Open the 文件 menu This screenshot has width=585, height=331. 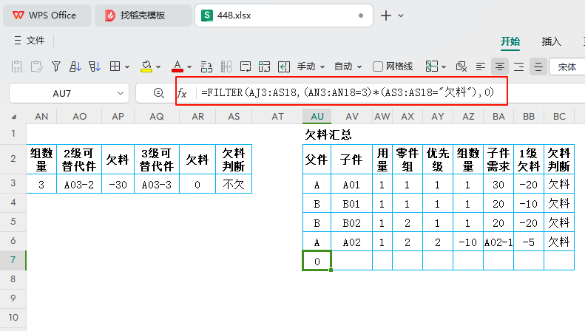pyautogui.click(x=30, y=40)
